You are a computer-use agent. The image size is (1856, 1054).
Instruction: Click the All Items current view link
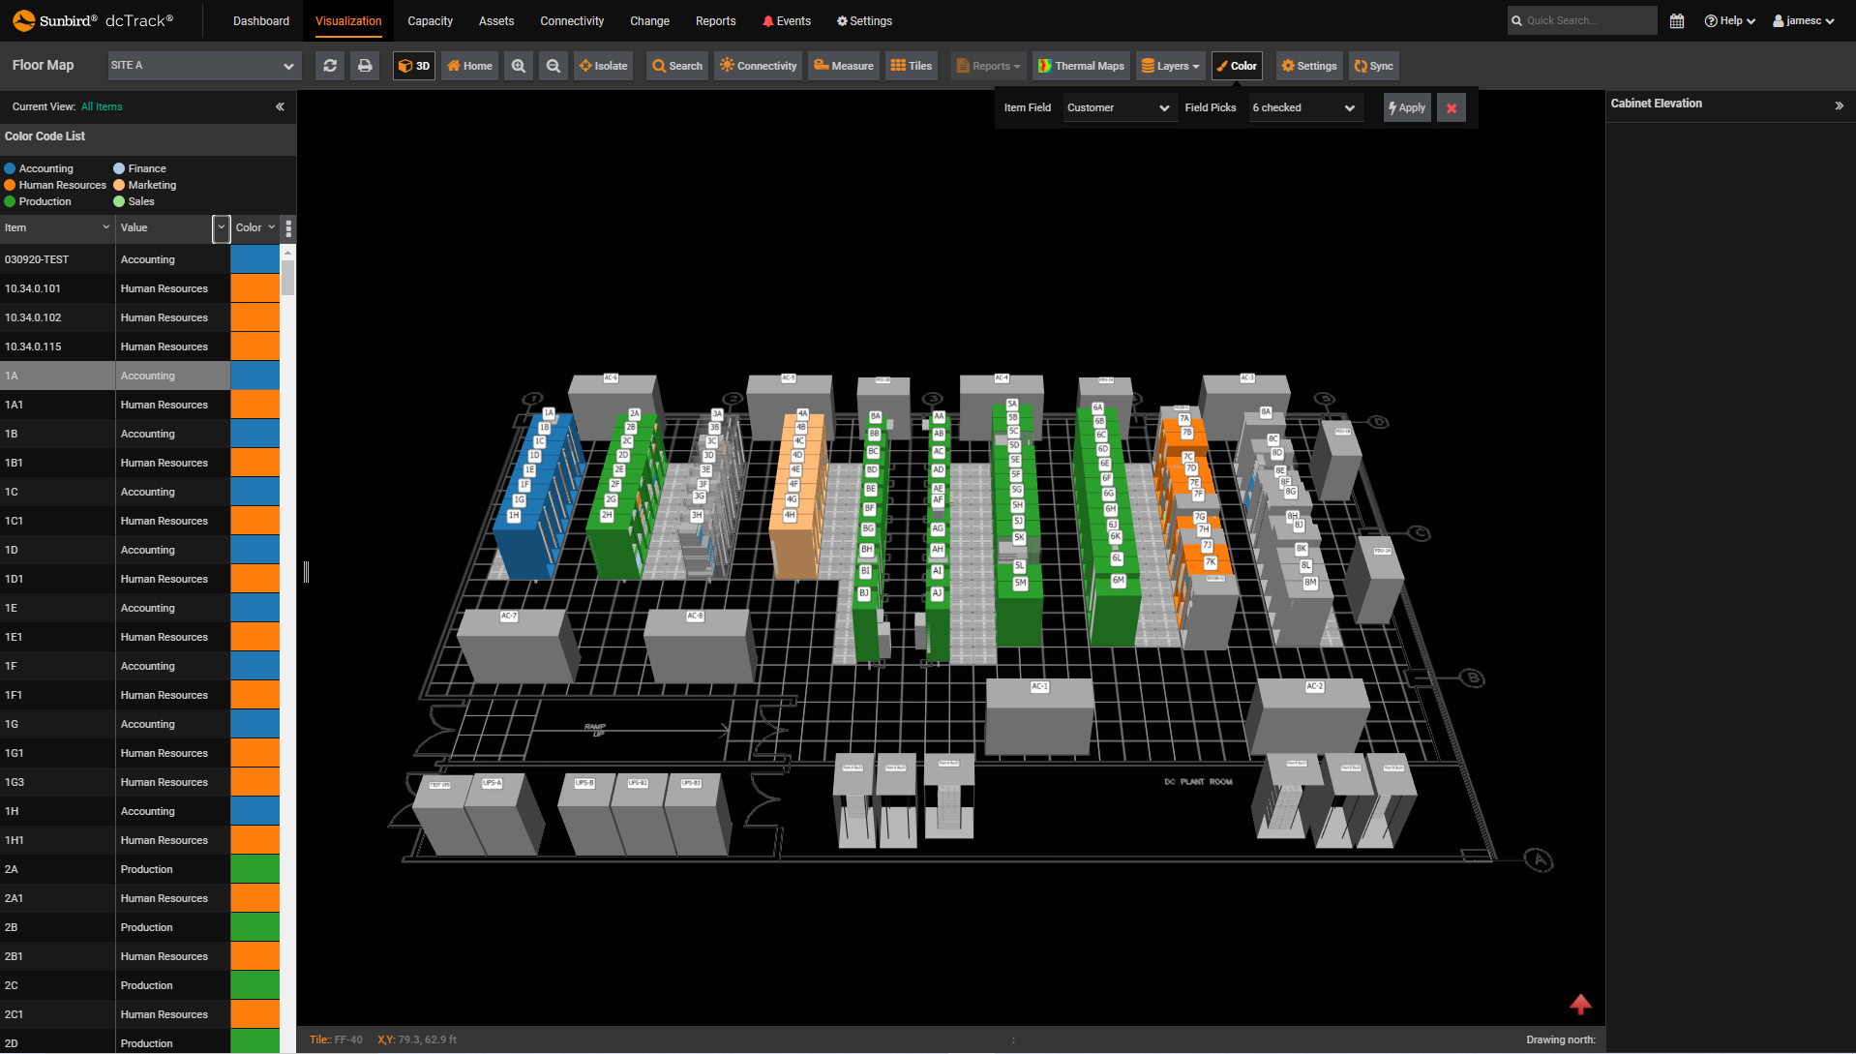click(102, 106)
